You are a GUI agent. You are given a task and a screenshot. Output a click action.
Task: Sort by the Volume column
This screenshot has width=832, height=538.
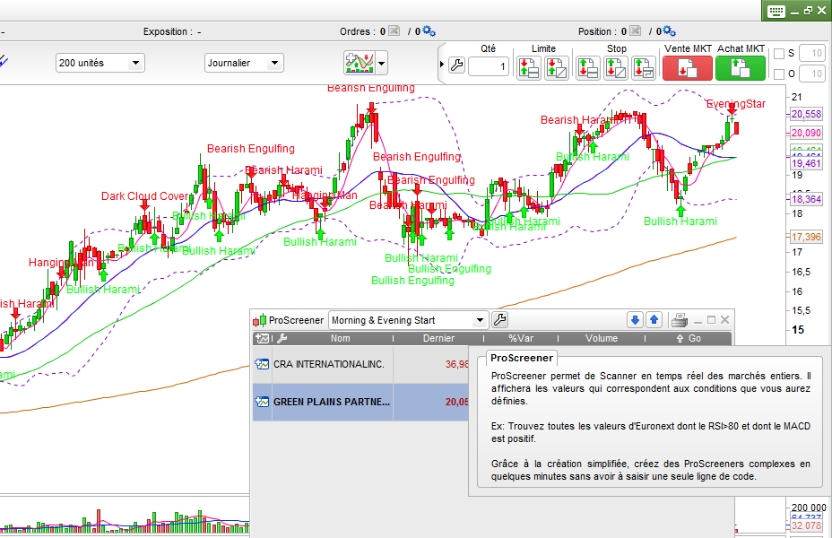[602, 338]
